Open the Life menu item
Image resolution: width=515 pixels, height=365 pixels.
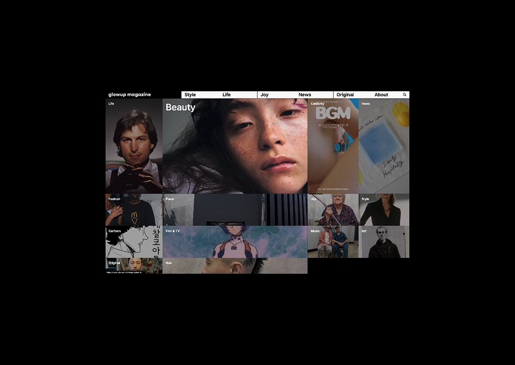[x=227, y=95]
